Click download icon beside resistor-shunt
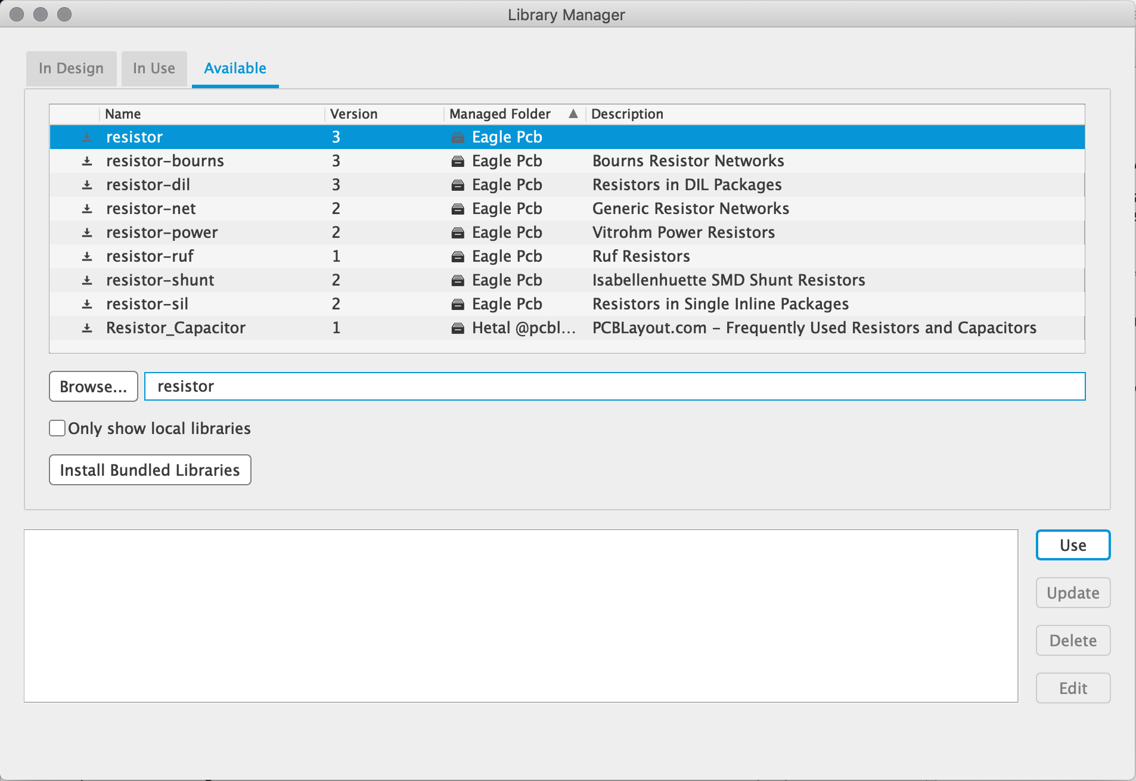The image size is (1136, 781). point(87,280)
